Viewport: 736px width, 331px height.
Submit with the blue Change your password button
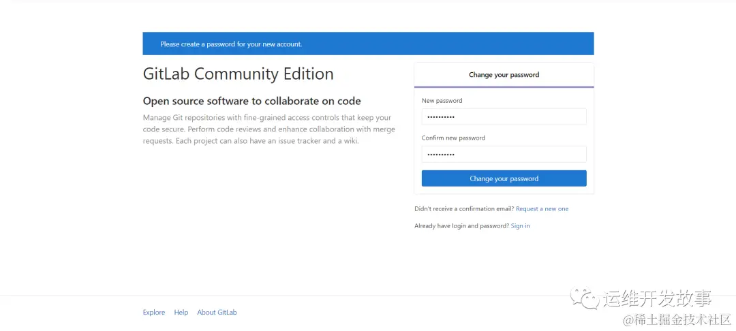[x=504, y=178]
